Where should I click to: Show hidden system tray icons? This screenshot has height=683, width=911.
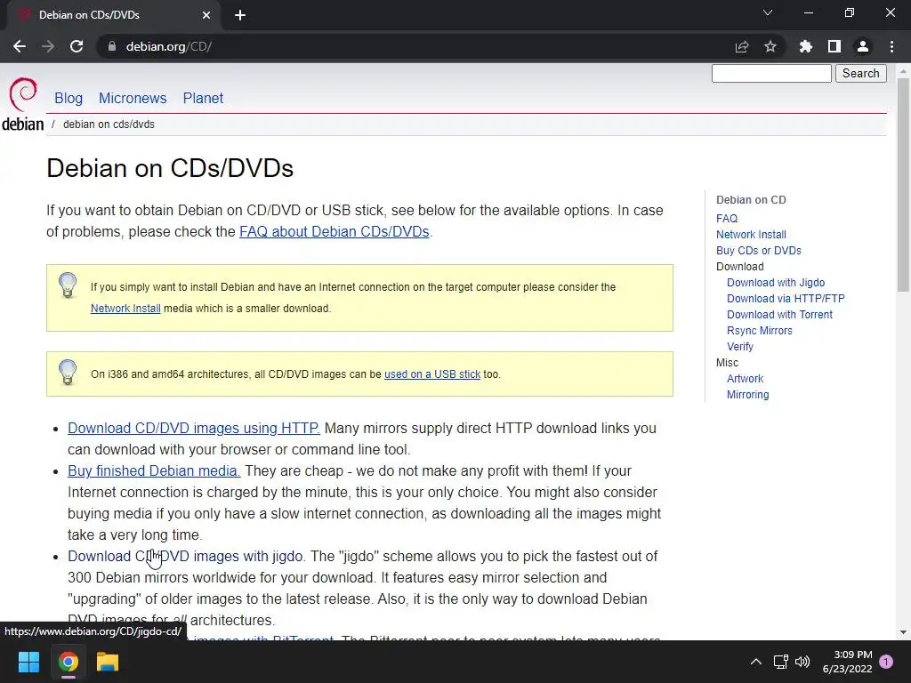coord(756,662)
